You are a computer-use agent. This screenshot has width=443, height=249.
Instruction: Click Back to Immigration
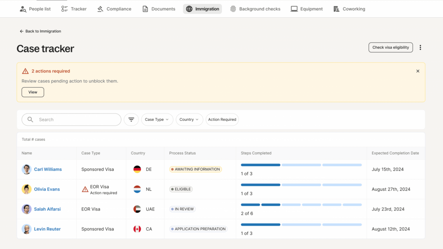tap(40, 31)
